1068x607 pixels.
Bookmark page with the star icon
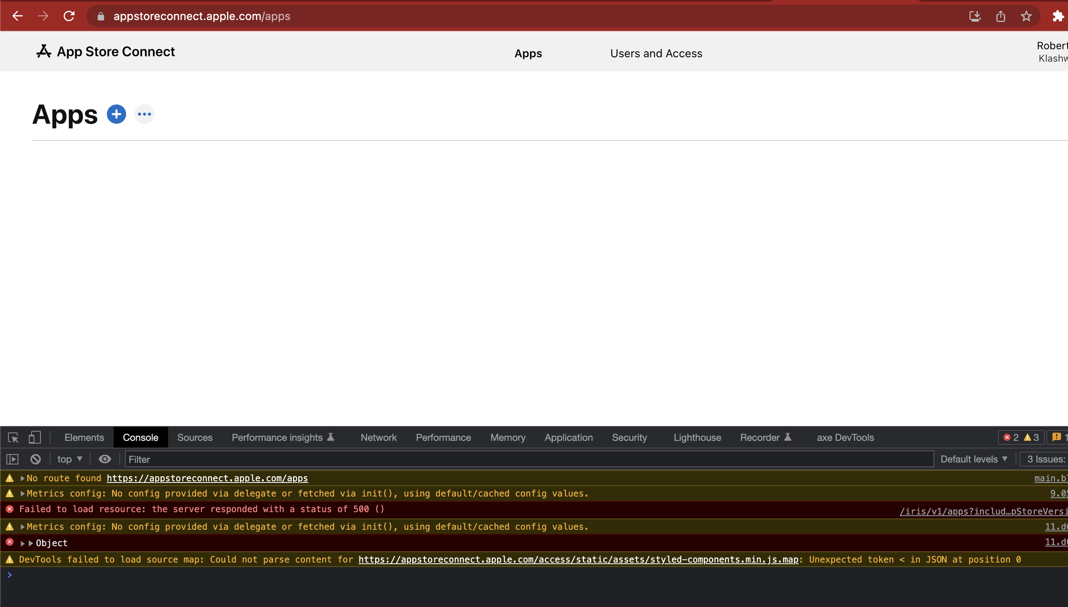pyautogui.click(x=1026, y=16)
